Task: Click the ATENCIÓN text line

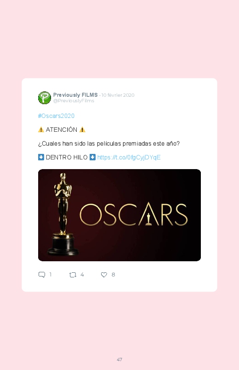Action: click(62, 129)
